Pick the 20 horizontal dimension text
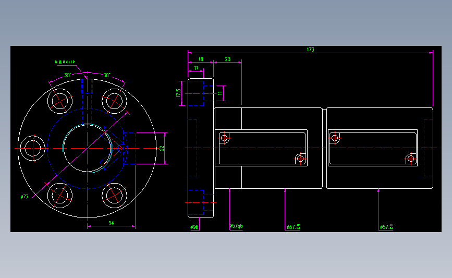 [227, 59]
